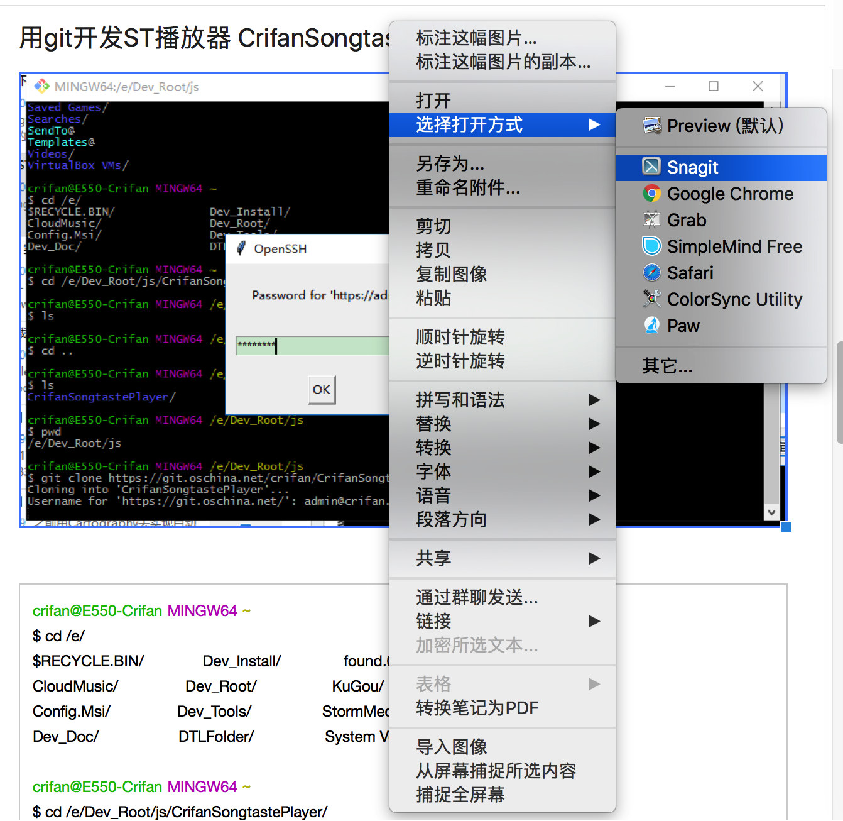Rotate the image with 顺时针旋转
The image size is (843, 821).
[x=503, y=337]
